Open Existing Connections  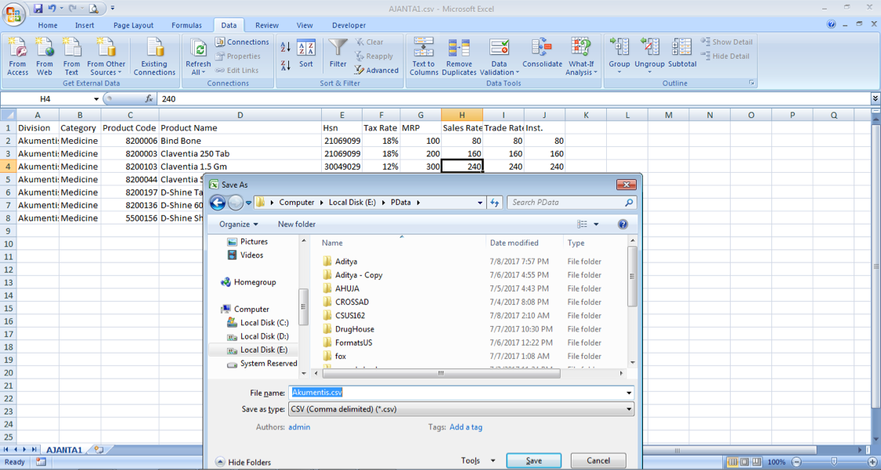coord(154,56)
